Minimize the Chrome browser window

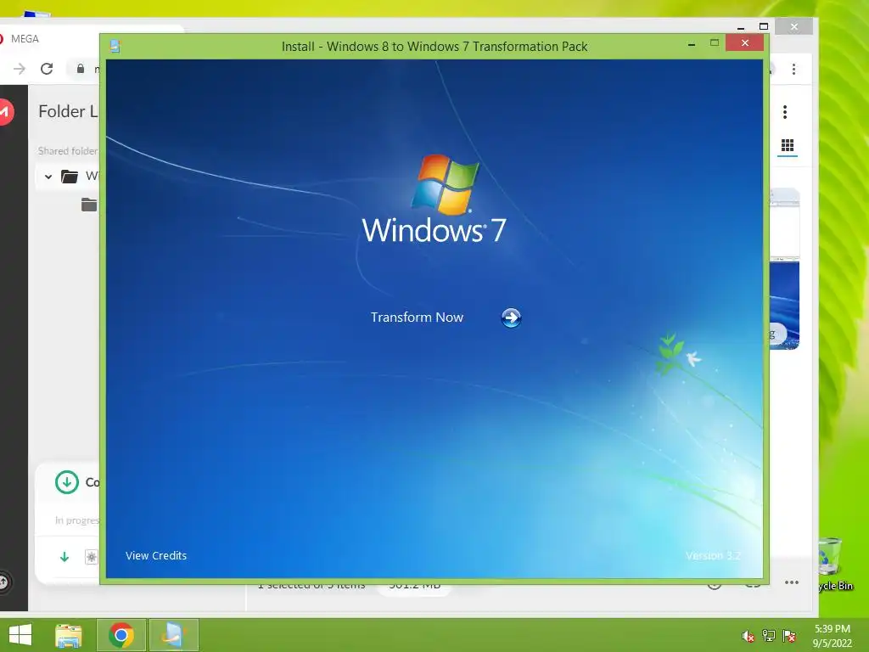(x=740, y=27)
